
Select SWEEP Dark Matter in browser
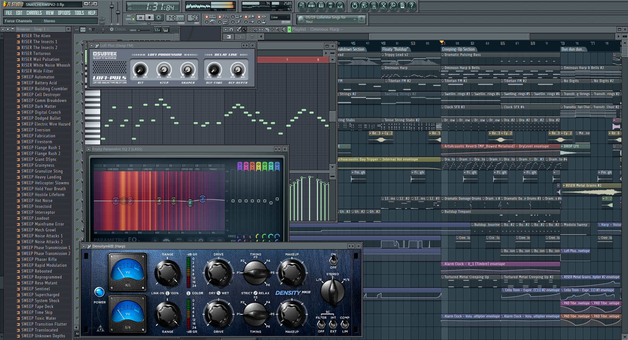[x=39, y=107]
